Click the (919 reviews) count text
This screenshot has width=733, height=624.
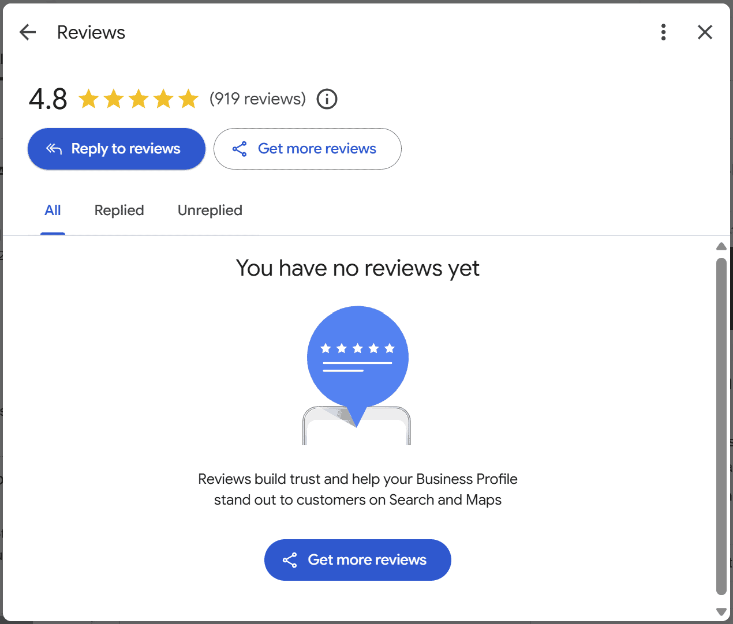(x=257, y=99)
